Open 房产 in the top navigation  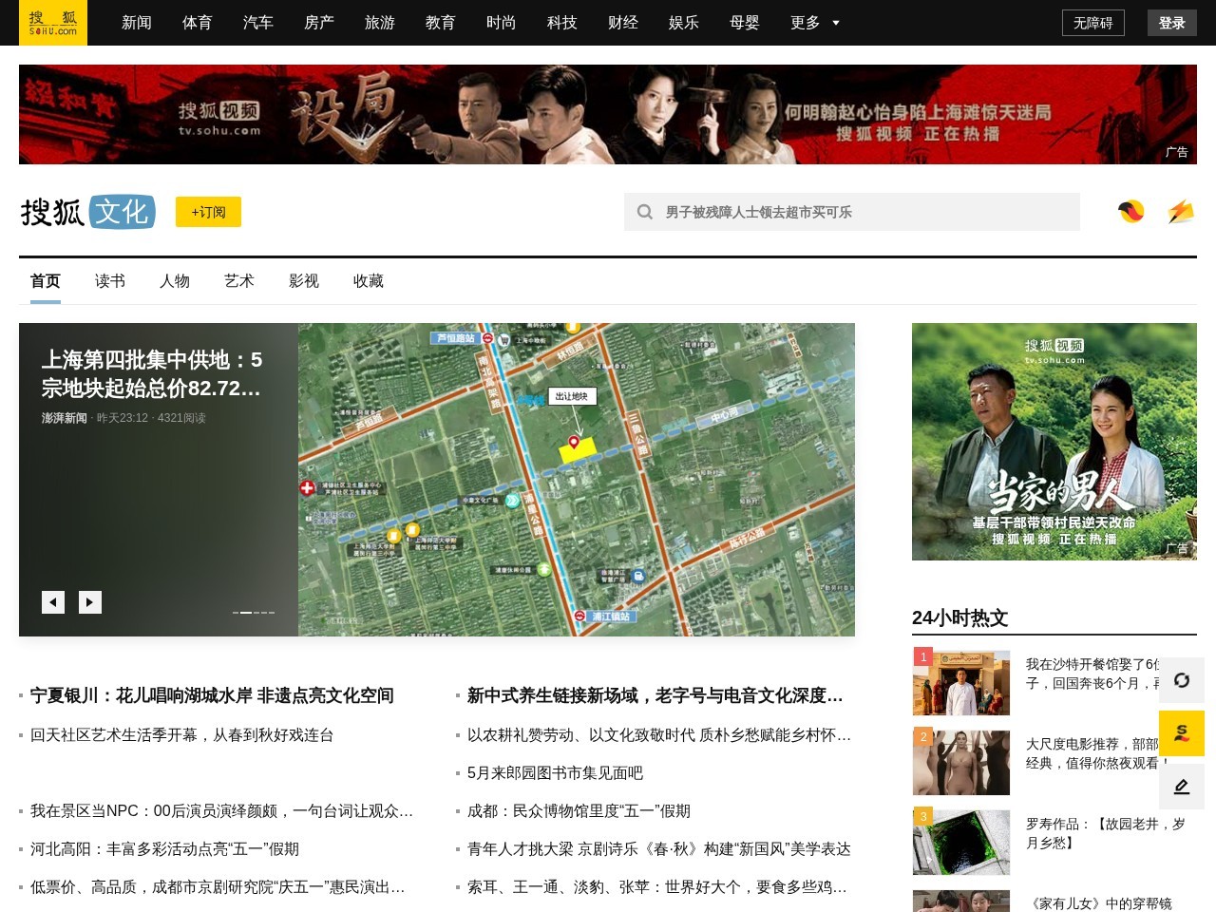pyautogui.click(x=319, y=23)
